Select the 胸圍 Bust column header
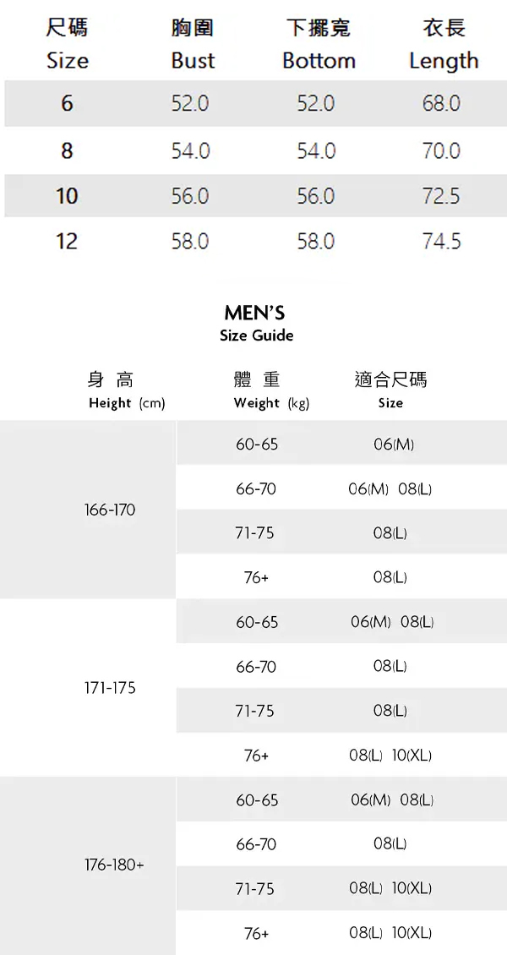This screenshot has width=507, height=955. [x=192, y=45]
